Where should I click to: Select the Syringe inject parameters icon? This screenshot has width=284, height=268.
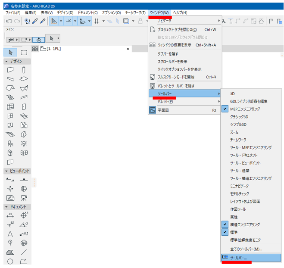[43, 21]
